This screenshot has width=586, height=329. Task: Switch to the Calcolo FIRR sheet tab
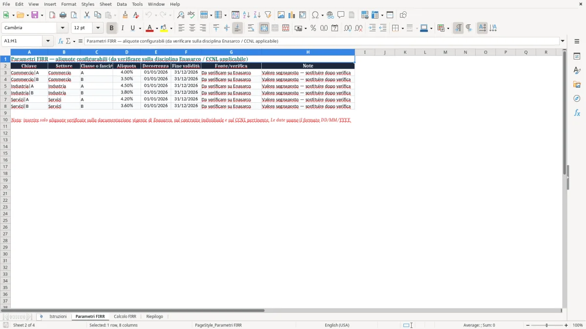pyautogui.click(x=125, y=317)
